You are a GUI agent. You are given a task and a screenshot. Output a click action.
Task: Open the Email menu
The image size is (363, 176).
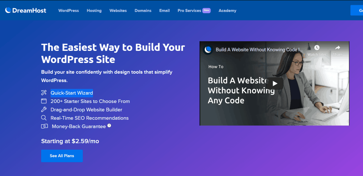tap(165, 10)
